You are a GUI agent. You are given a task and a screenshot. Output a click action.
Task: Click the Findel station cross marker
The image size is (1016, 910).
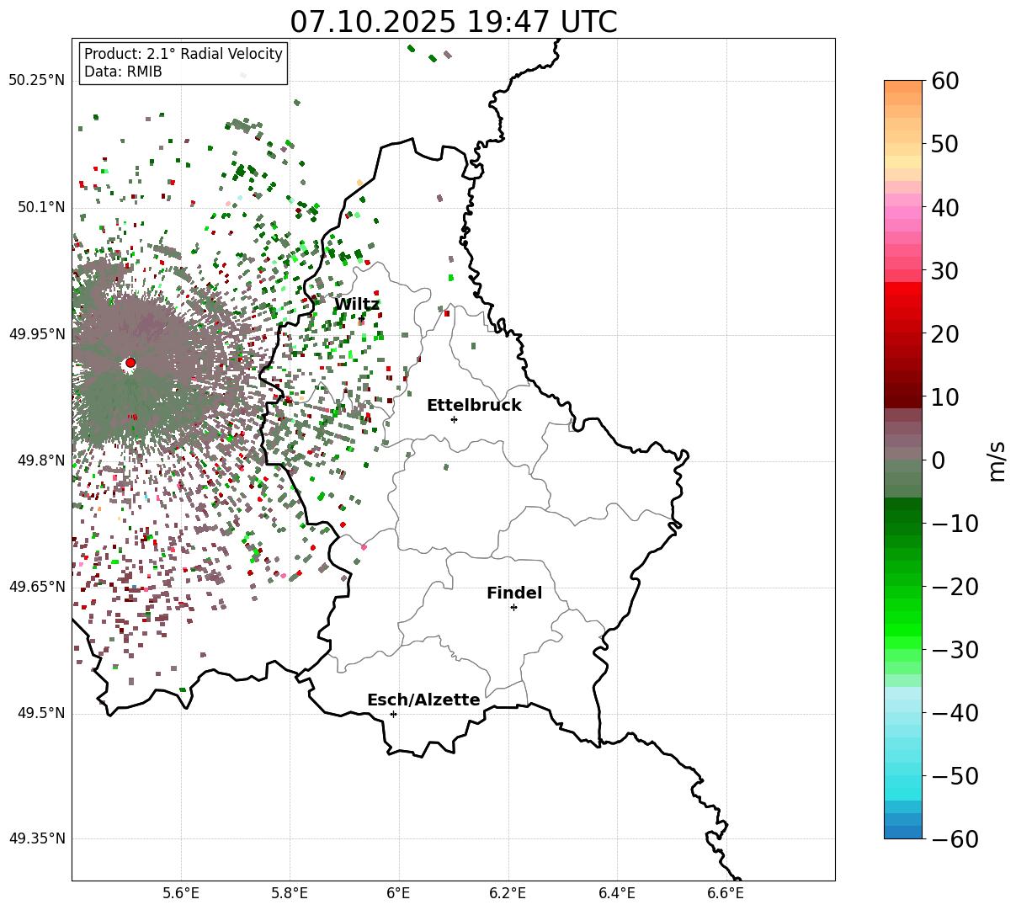513,607
